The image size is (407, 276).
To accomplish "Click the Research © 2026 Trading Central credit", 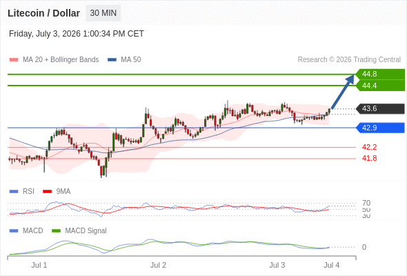I will click(349, 60).
